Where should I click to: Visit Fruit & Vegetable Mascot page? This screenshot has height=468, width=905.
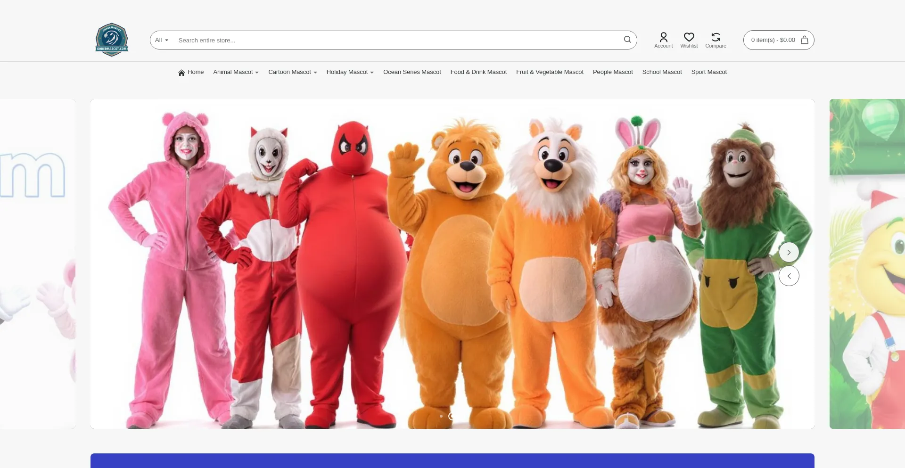pyautogui.click(x=550, y=72)
